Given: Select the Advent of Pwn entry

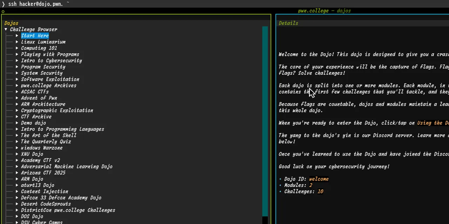Looking at the screenshot, I should tap(39, 98).
